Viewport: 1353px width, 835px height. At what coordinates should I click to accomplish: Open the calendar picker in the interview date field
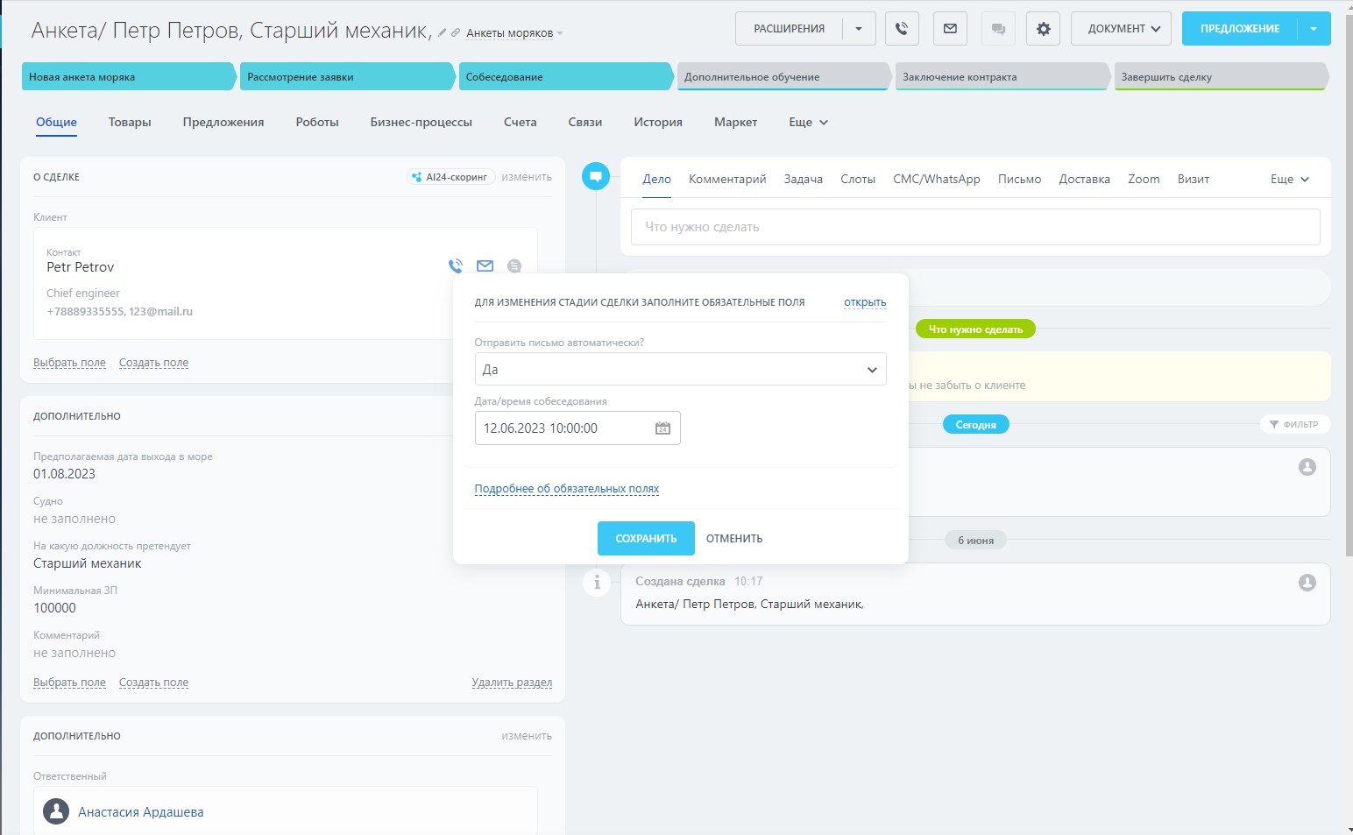tap(662, 428)
